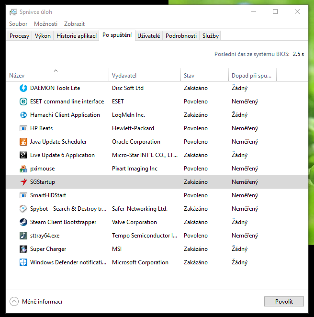The width and height of the screenshot is (314, 317).
Task: Collapse view with the Méně informací arrow
Action: [x=14, y=301]
